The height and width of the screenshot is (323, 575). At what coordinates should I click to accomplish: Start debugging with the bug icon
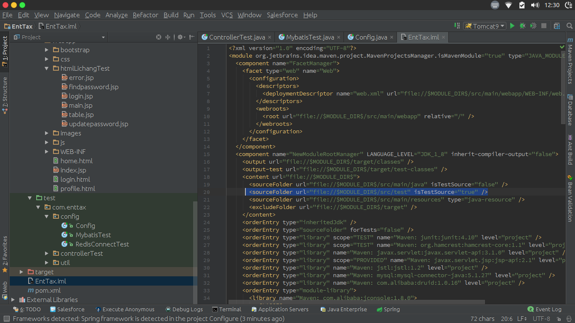click(522, 26)
